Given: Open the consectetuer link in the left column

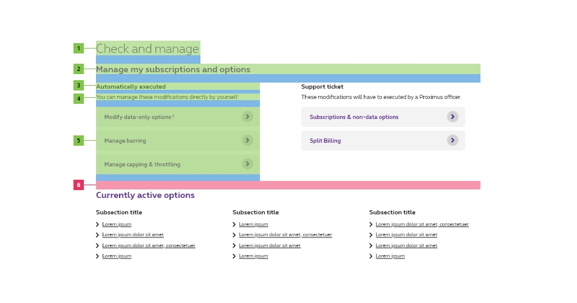Looking at the screenshot, I should [148, 246].
